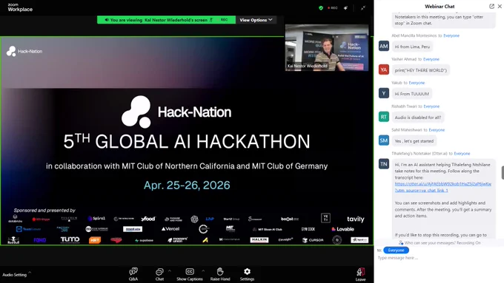The height and width of the screenshot is (283, 504).
Task: Click Everyone link after Sahil Maheshwari's name
Action: [x=437, y=130]
